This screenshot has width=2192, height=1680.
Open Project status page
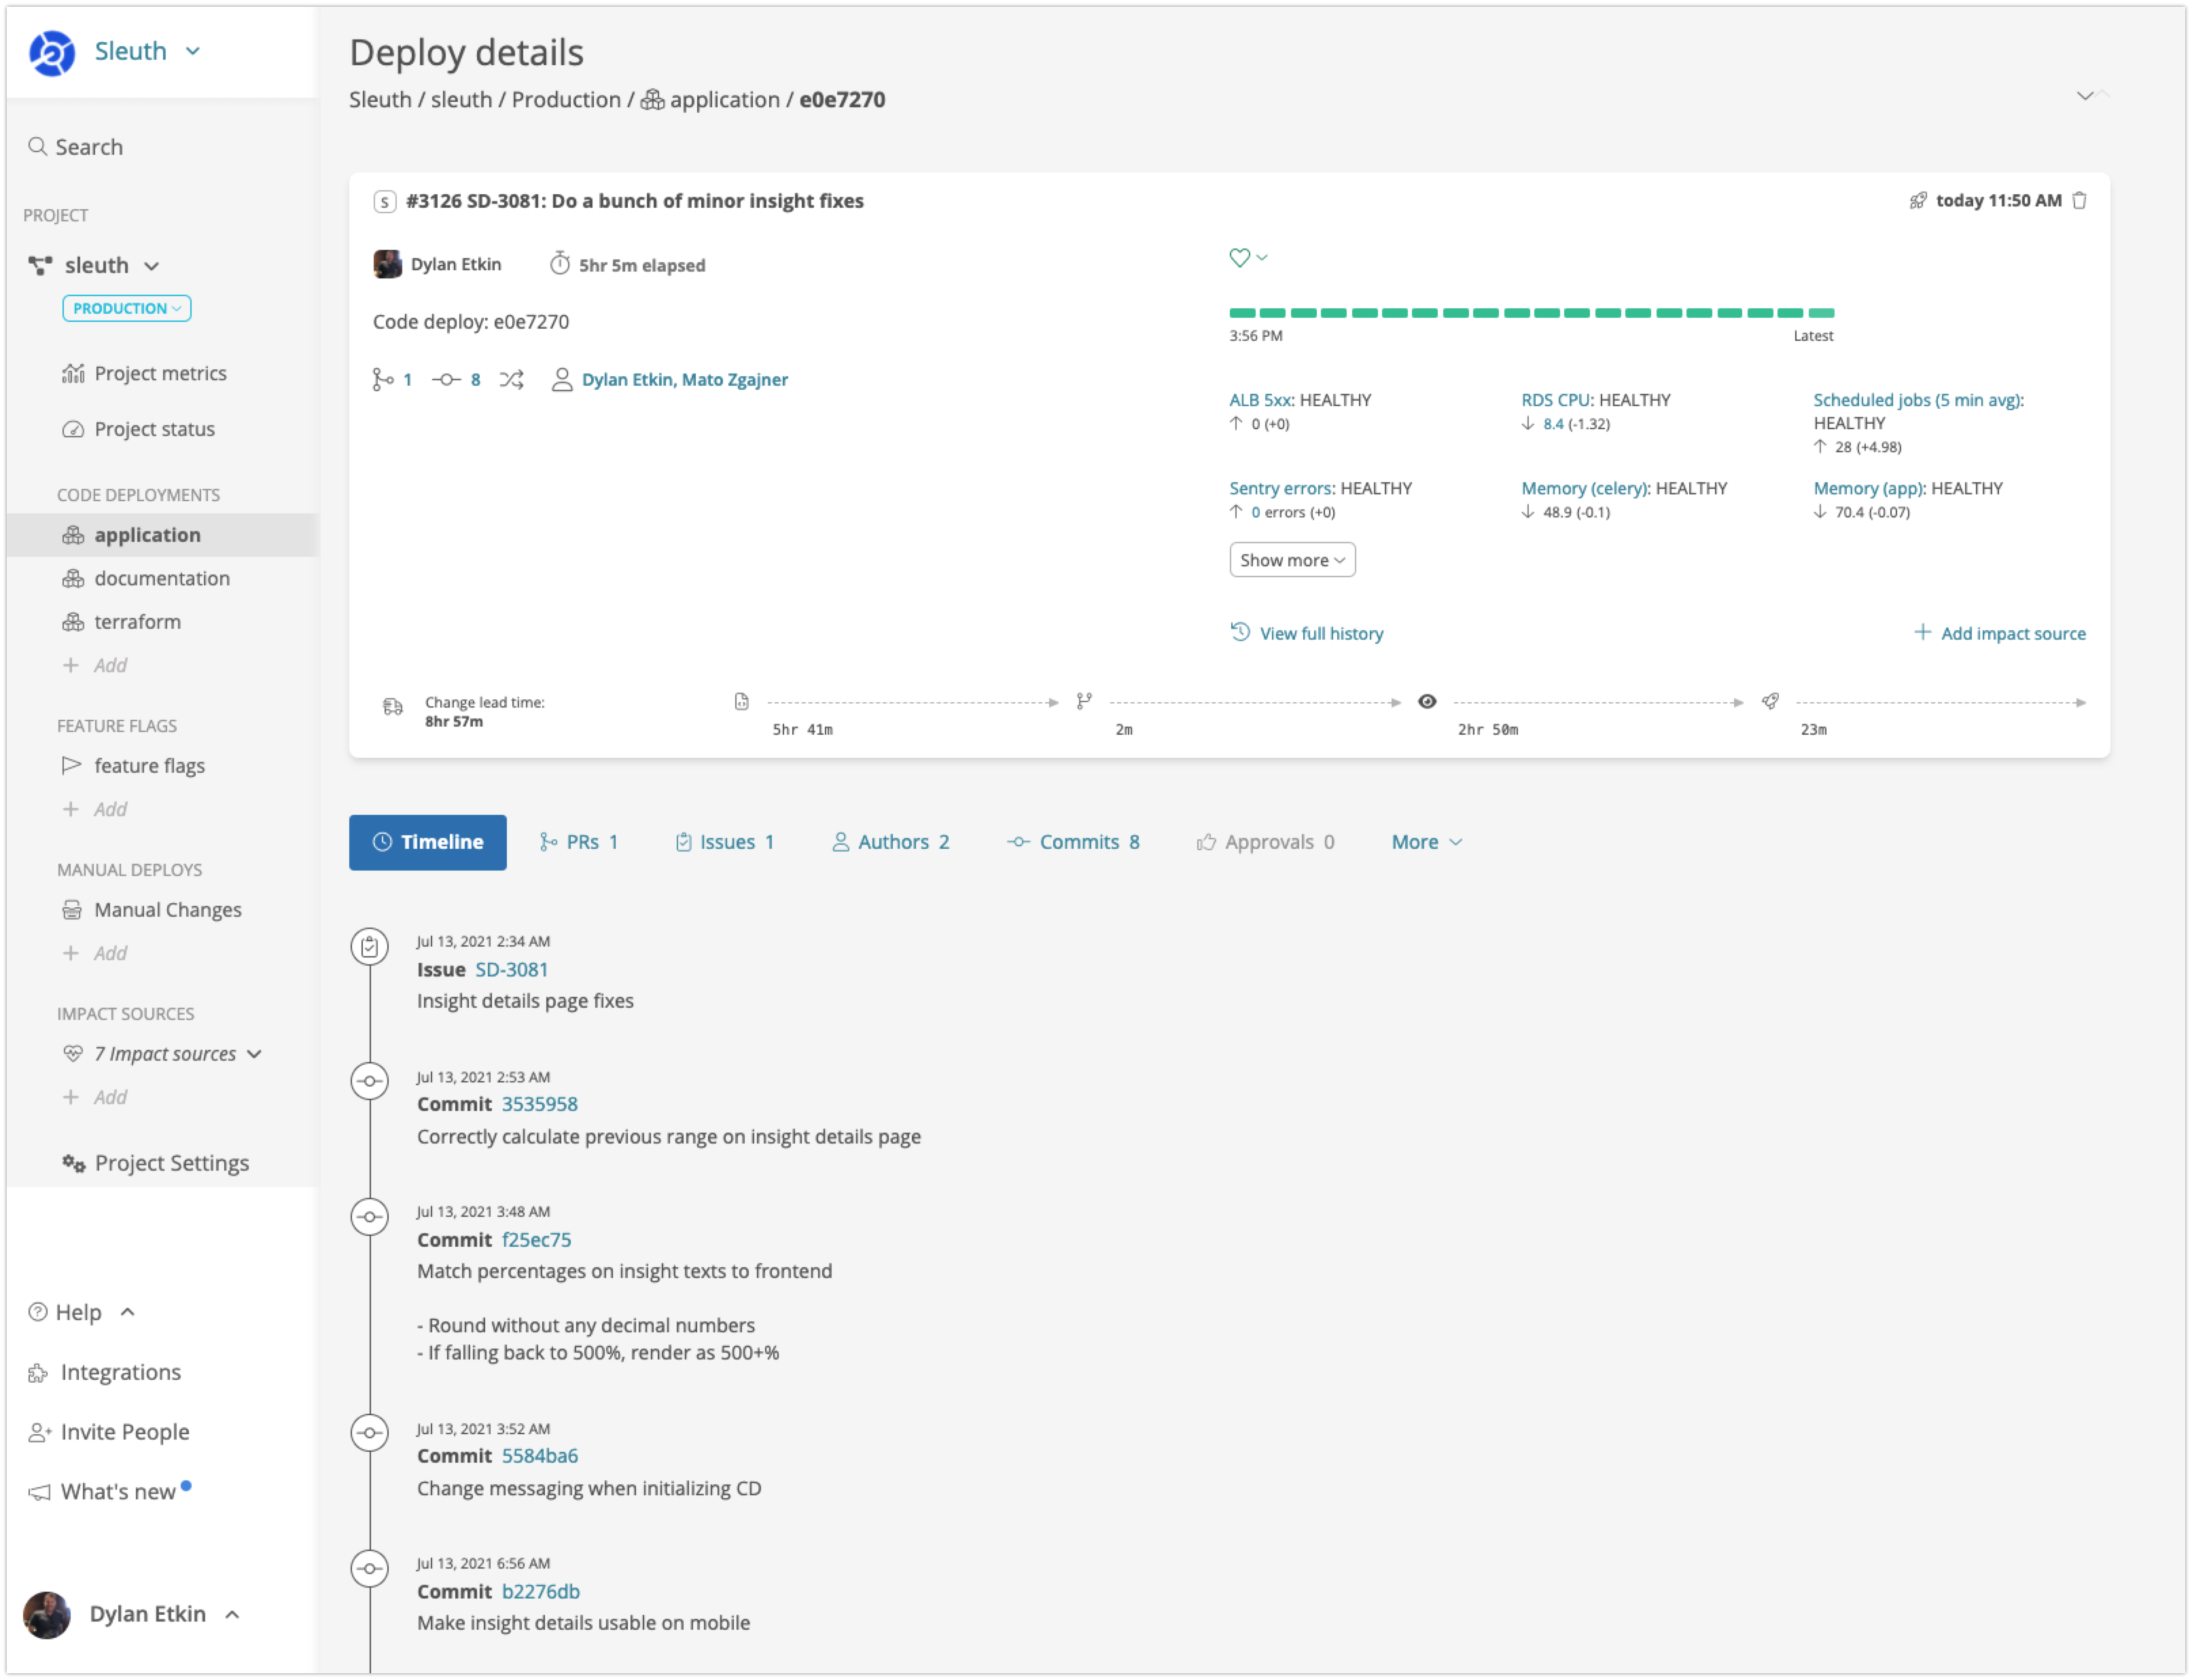pyautogui.click(x=138, y=429)
